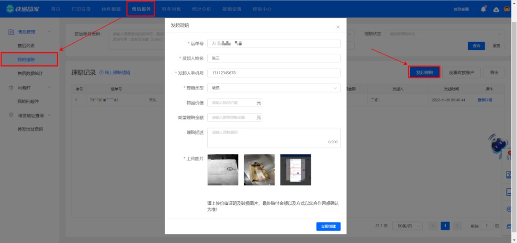This screenshot has height=243, width=517.
Task: Click the 理赔描述 text area
Action: pos(273,138)
